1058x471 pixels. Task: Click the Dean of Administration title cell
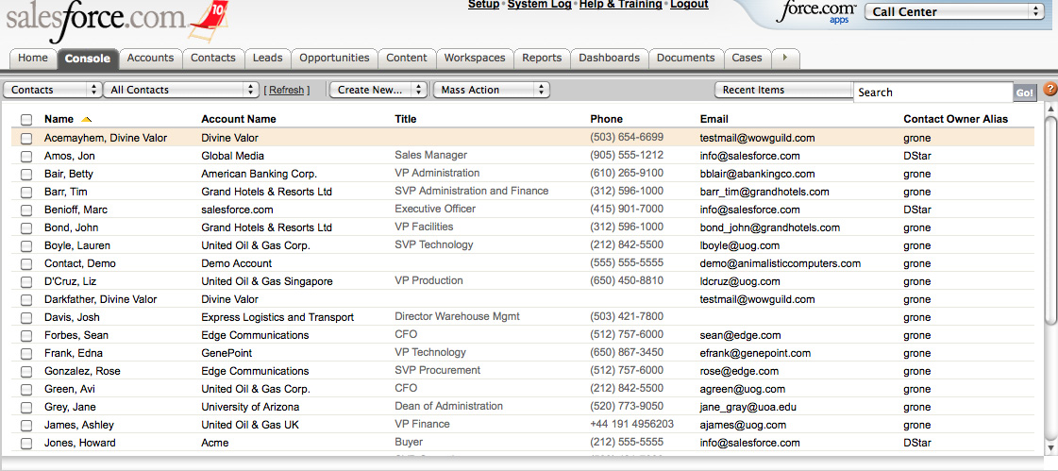point(448,406)
